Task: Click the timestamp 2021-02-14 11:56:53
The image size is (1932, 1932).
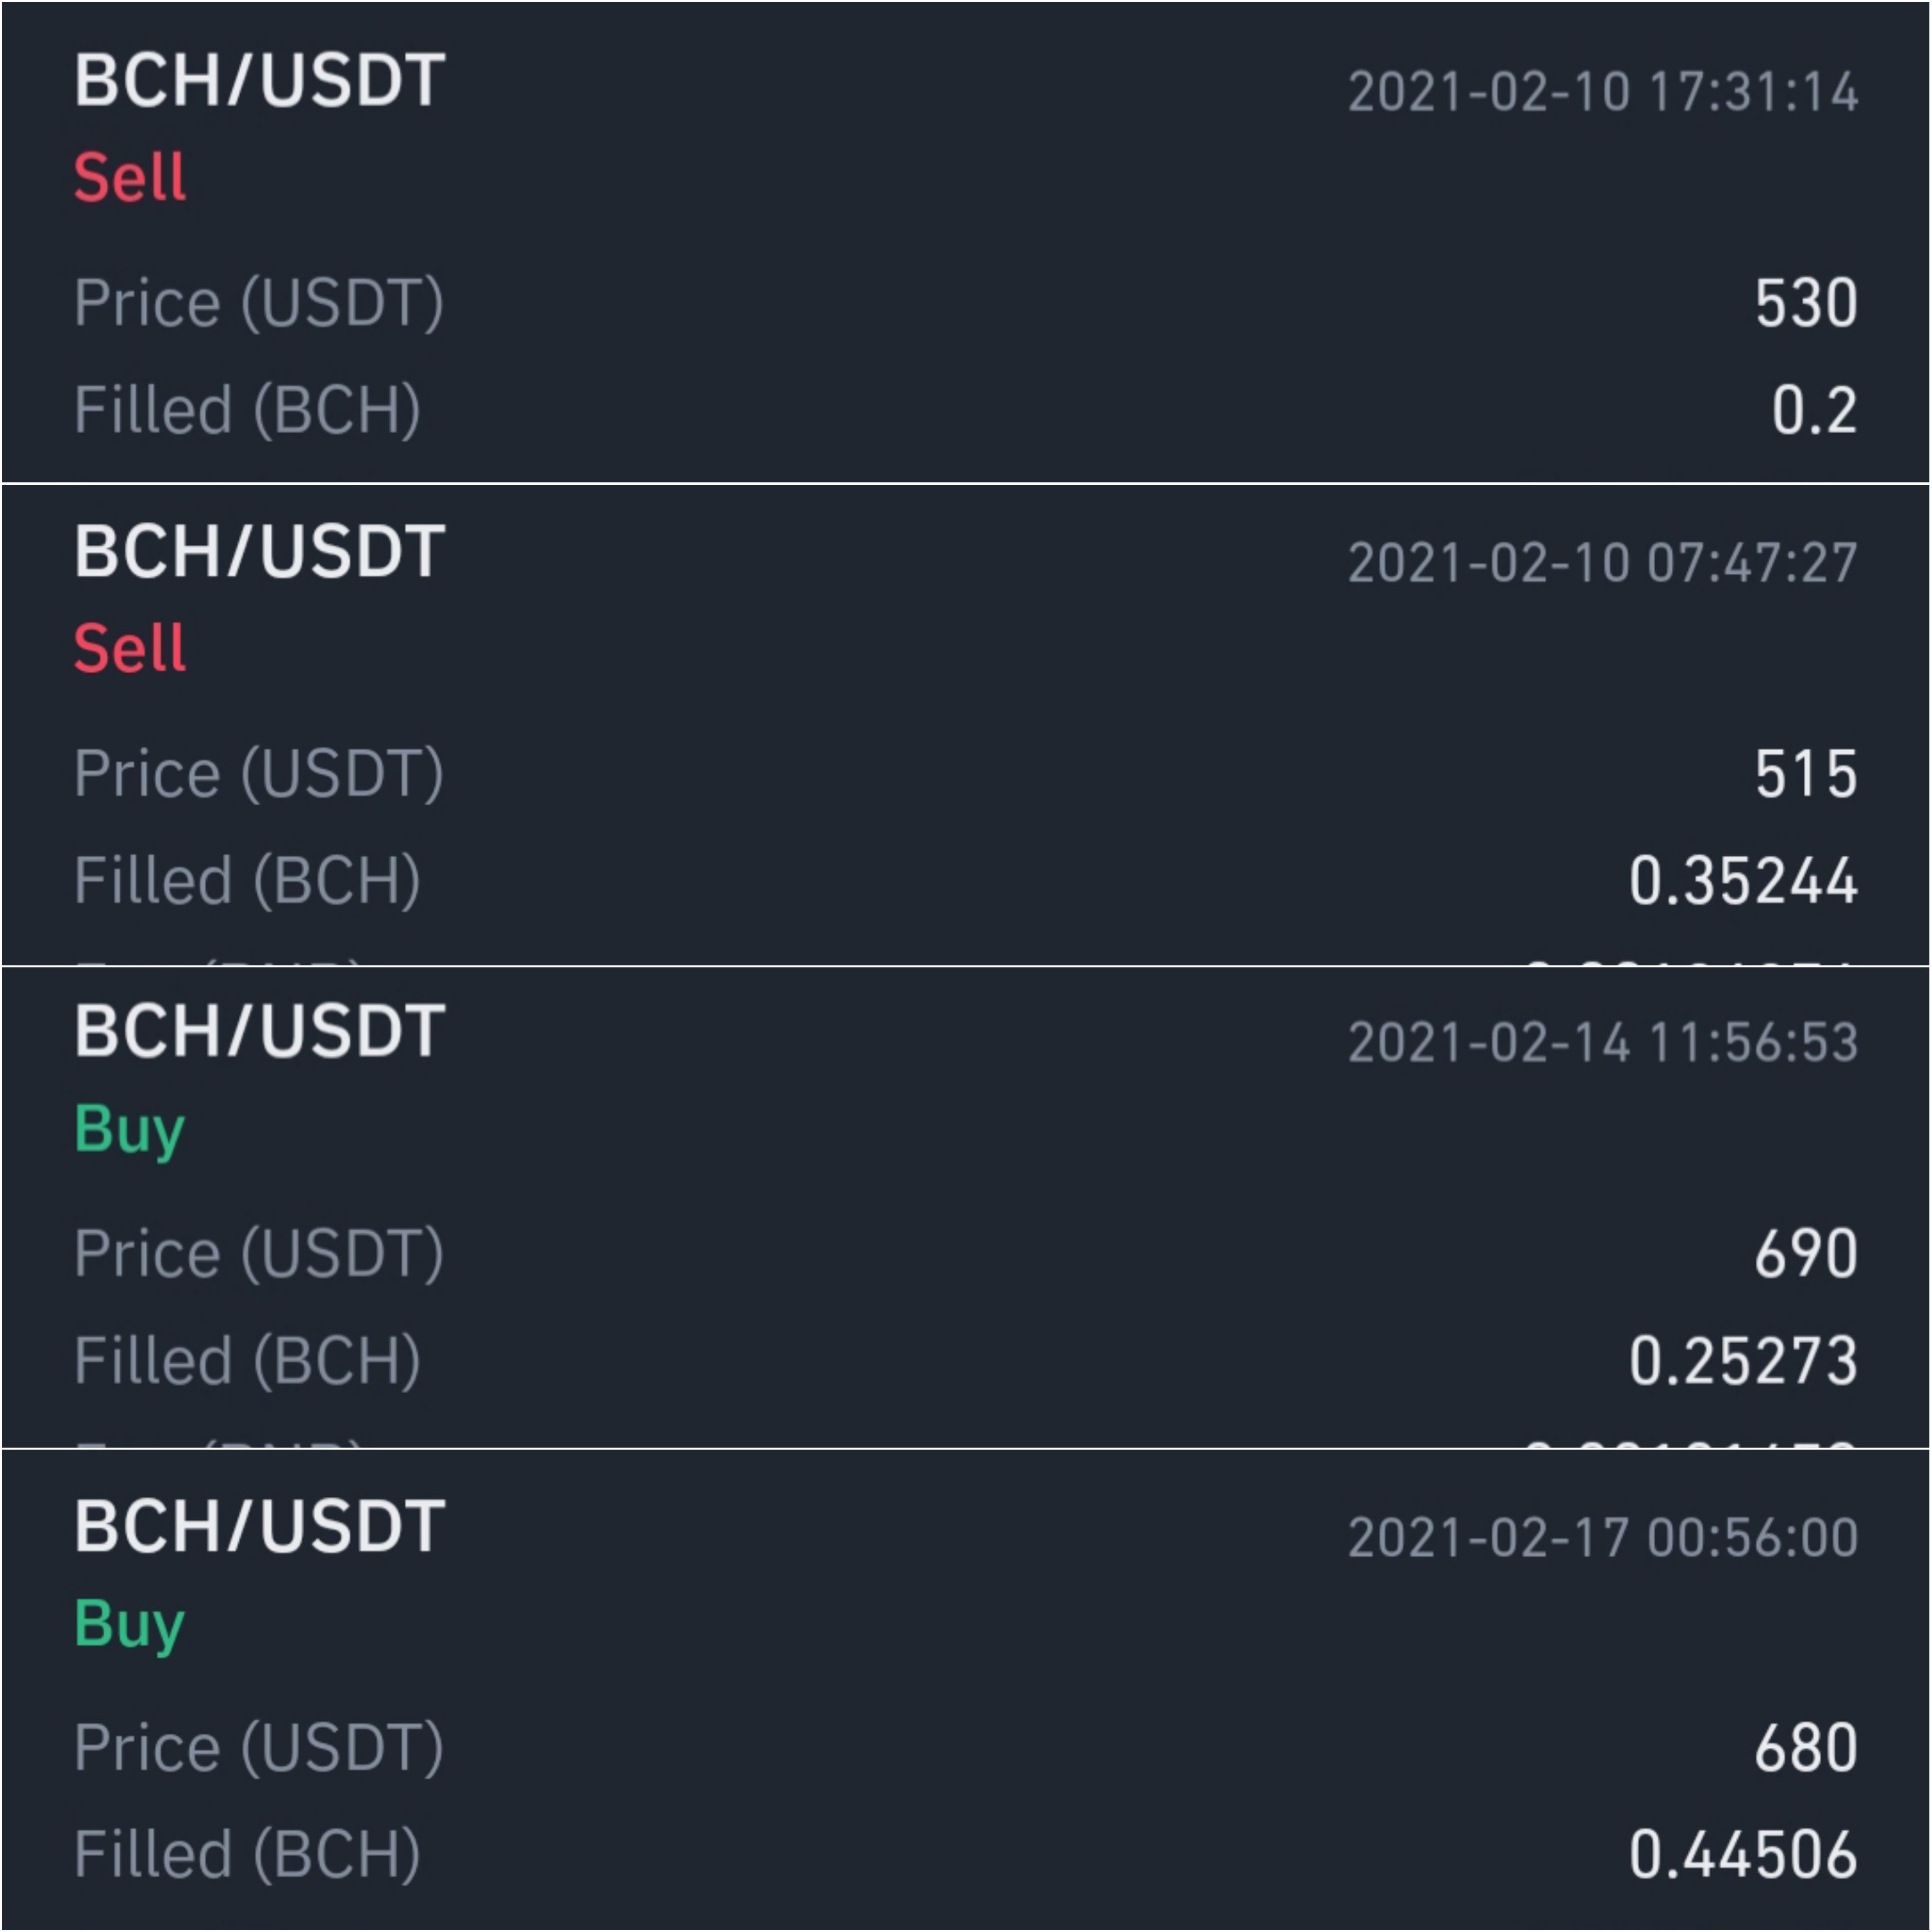Action: 1603,1042
